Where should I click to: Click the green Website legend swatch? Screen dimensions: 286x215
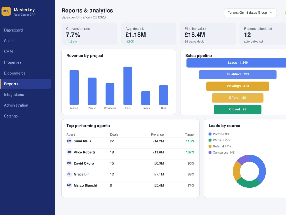point(210,140)
